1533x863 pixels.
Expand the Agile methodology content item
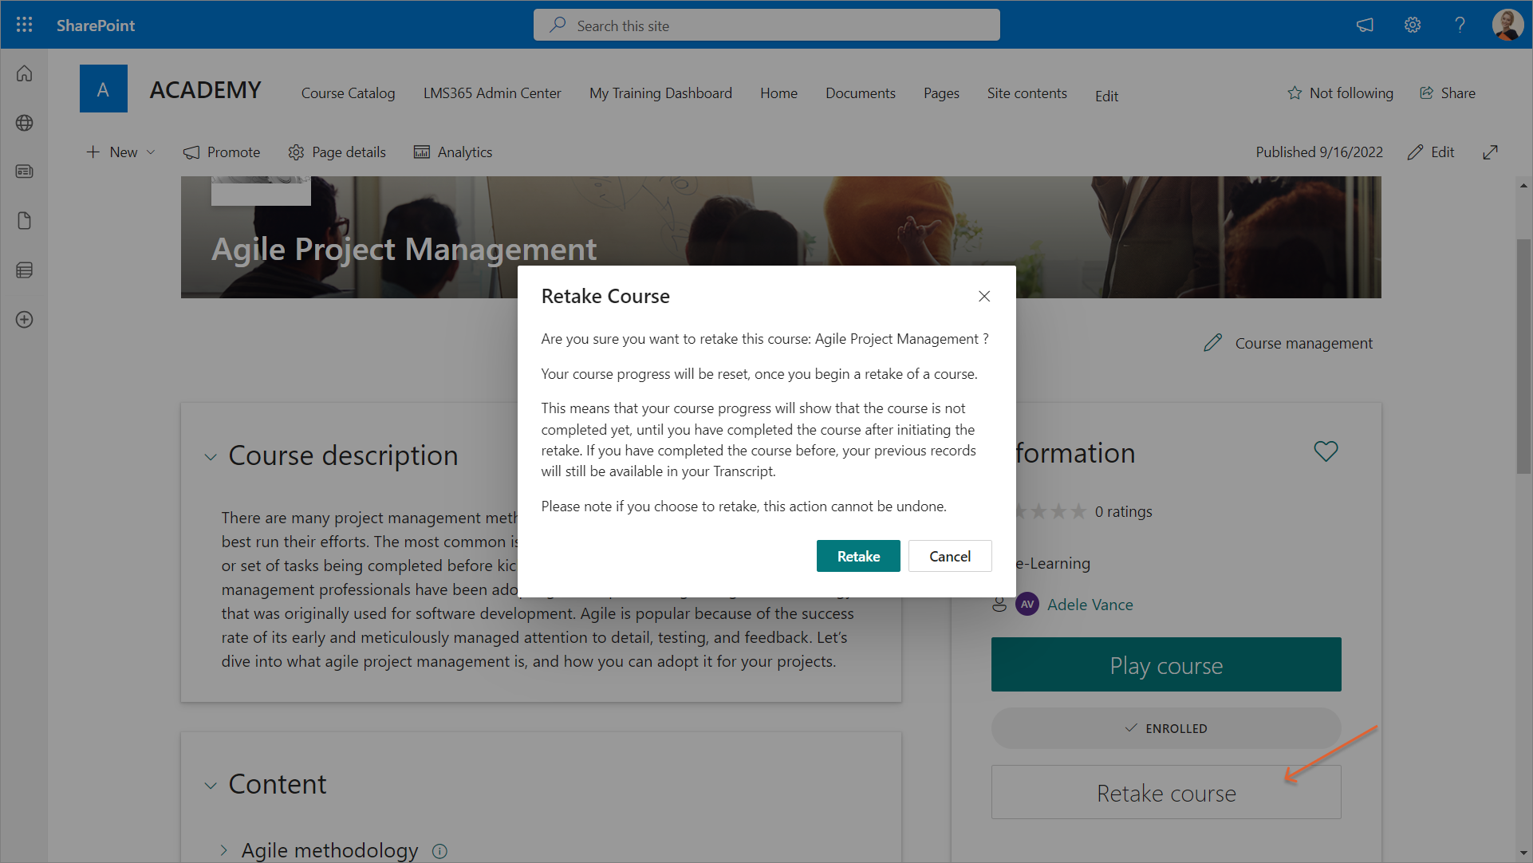[x=224, y=850]
